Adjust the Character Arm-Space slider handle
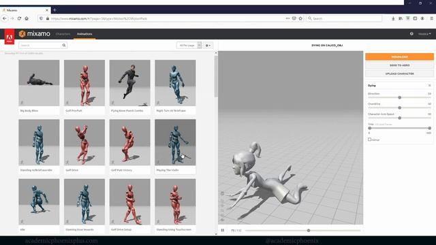Viewport: 436px width, 245px height. coord(400,118)
